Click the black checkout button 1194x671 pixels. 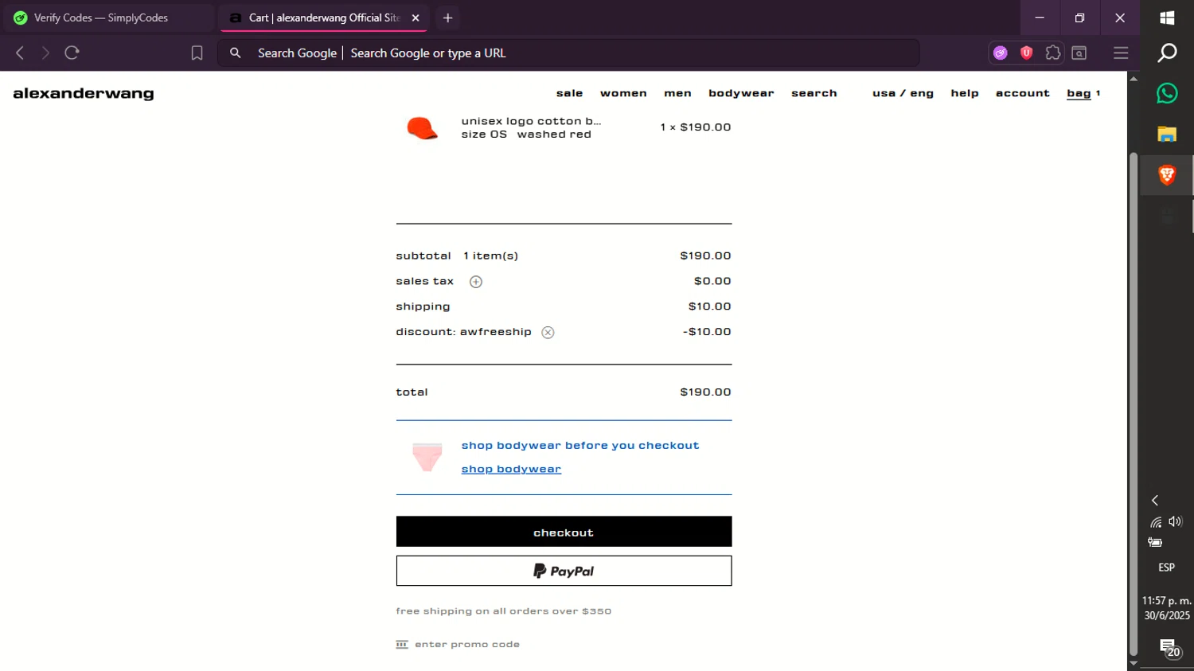(564, 532)
